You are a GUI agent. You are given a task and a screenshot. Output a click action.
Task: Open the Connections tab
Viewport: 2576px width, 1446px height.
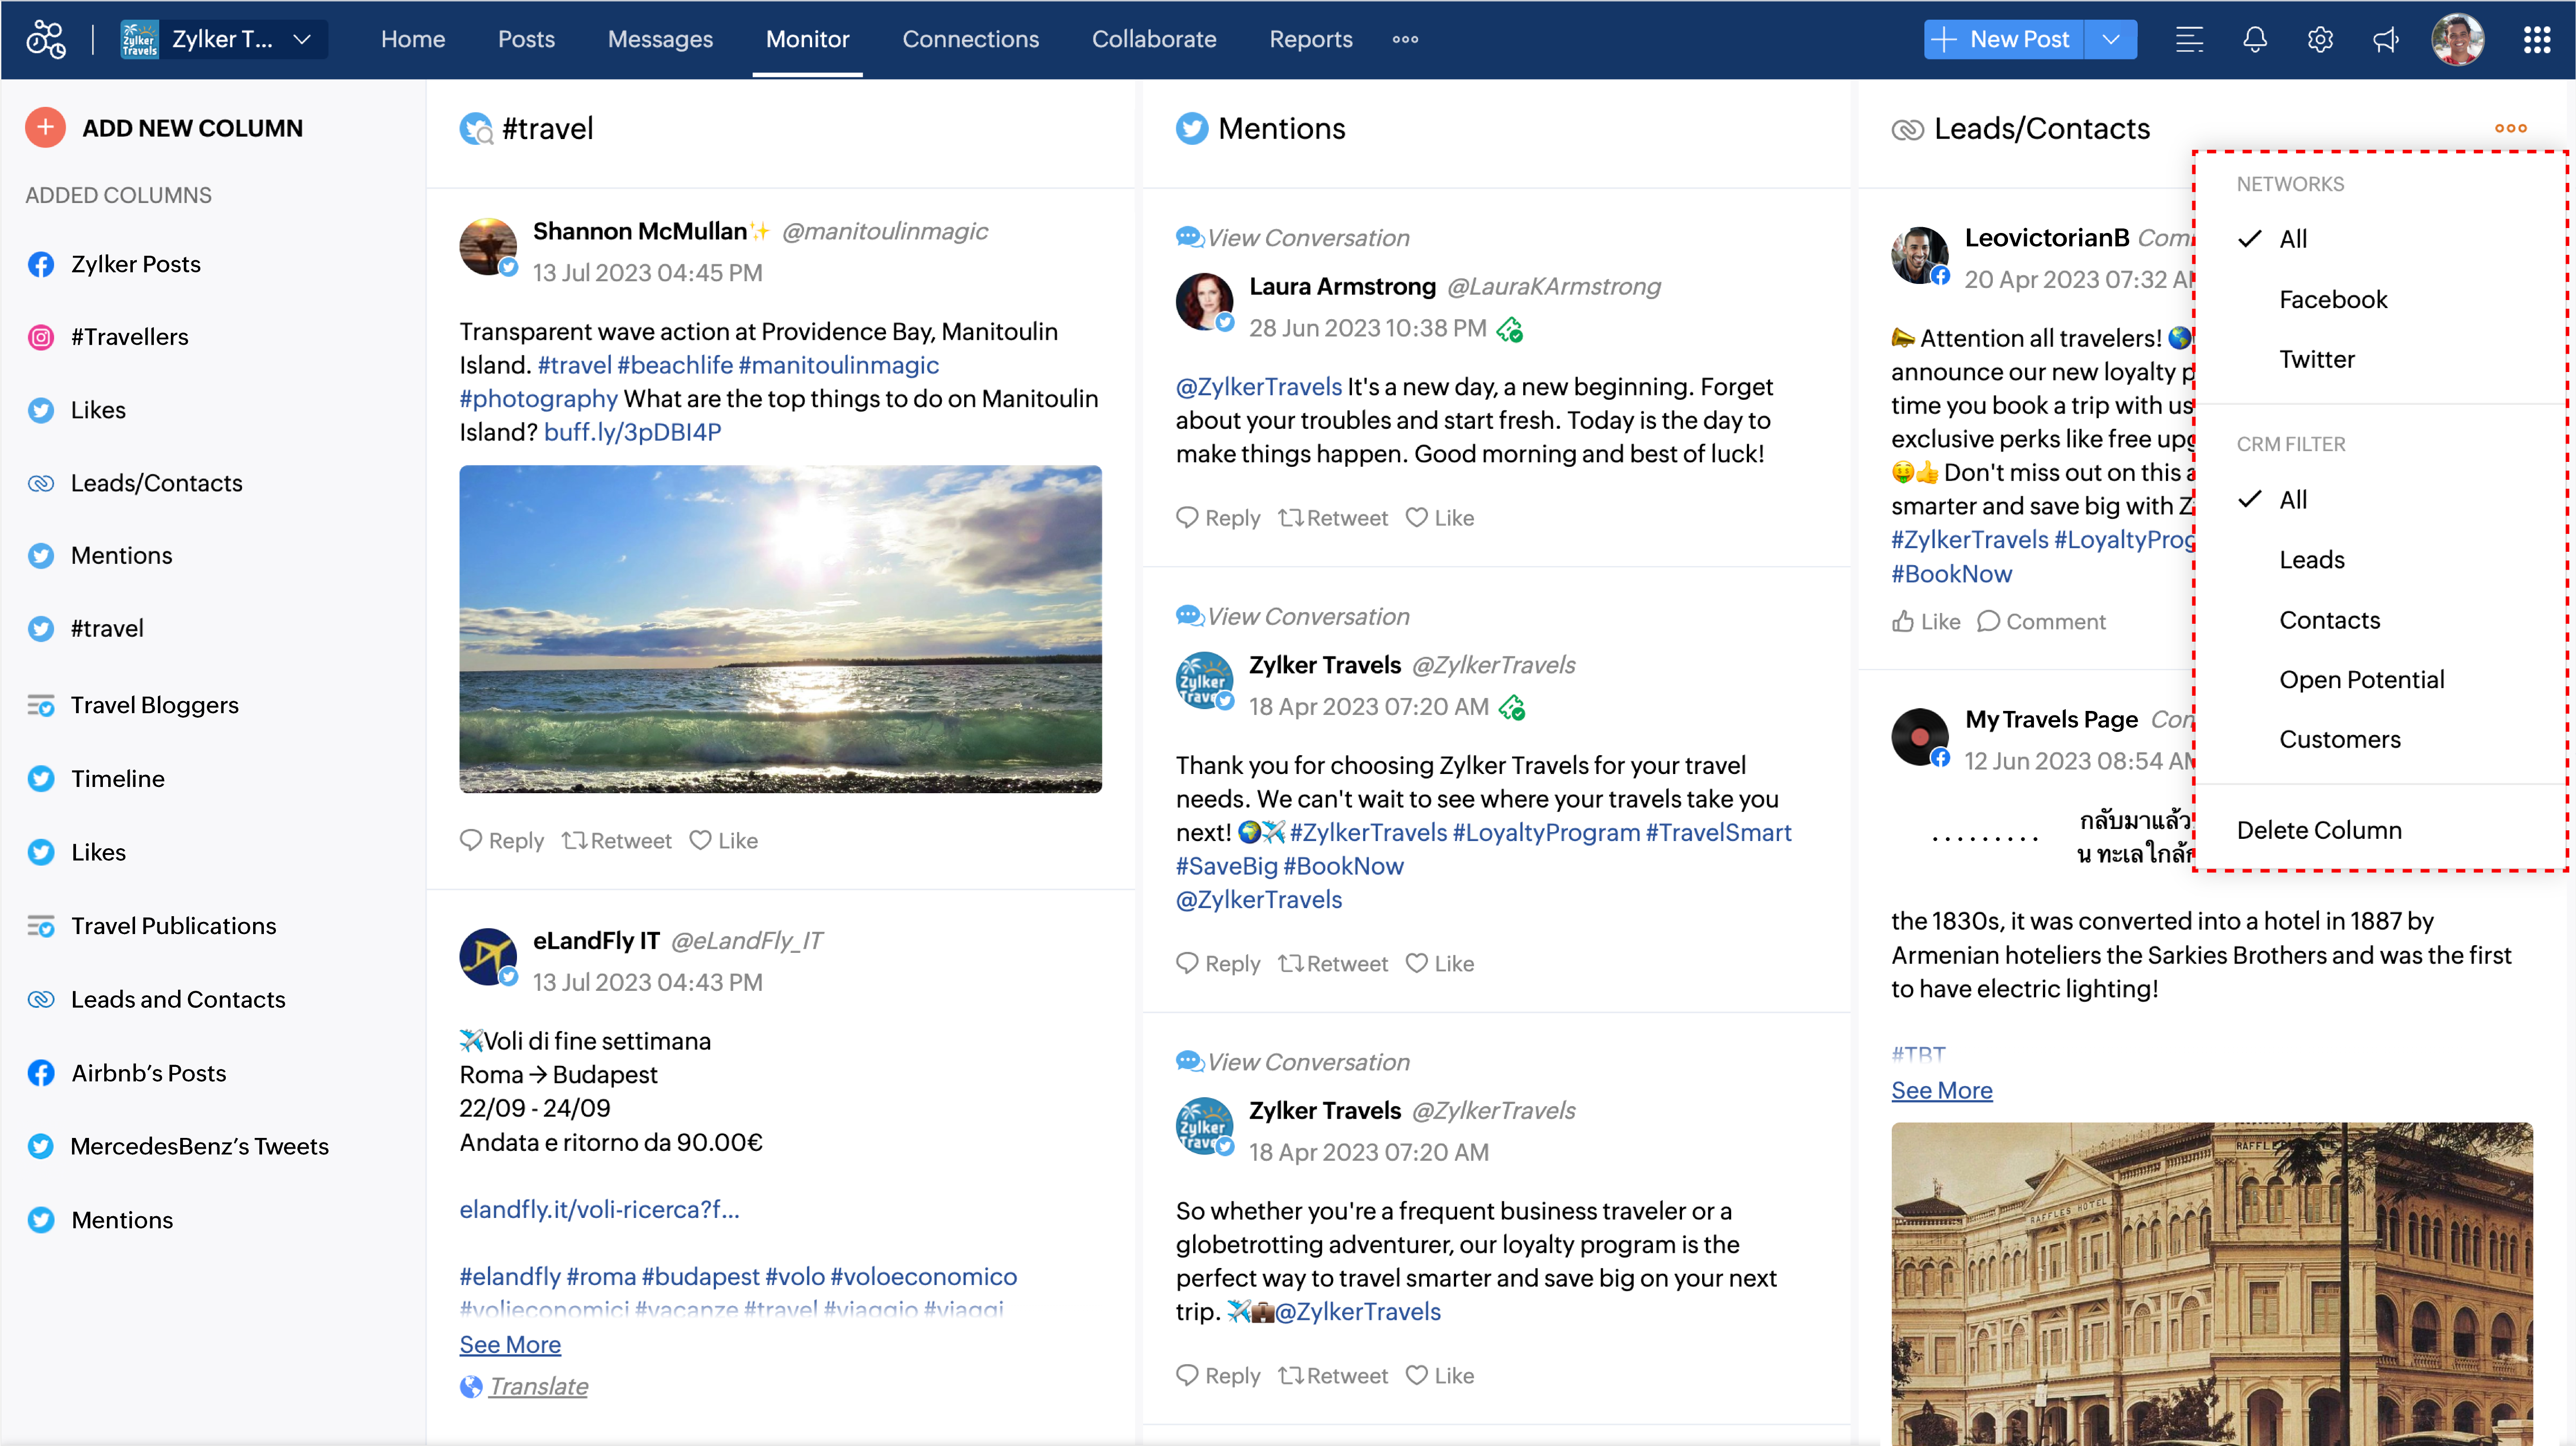click(970, 39)
